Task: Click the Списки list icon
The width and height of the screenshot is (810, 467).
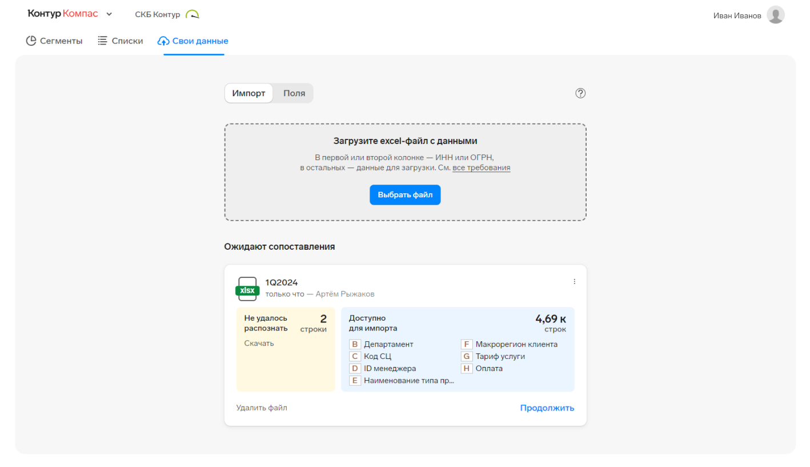Action: [x=103, y=41]
